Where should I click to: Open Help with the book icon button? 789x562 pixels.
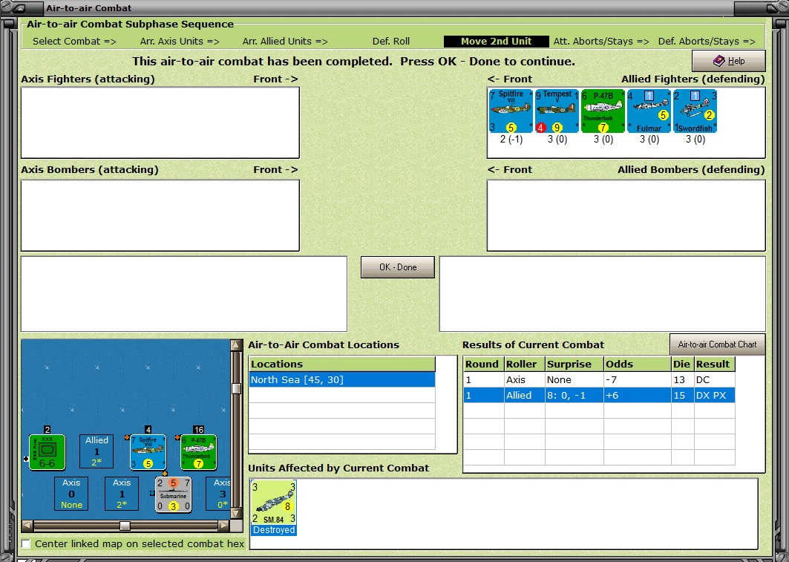(729, 61)
